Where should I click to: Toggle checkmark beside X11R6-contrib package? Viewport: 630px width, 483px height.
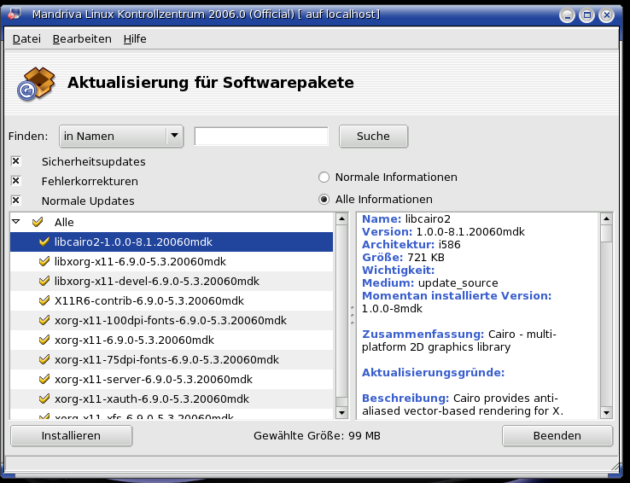(x=44, y=300)
